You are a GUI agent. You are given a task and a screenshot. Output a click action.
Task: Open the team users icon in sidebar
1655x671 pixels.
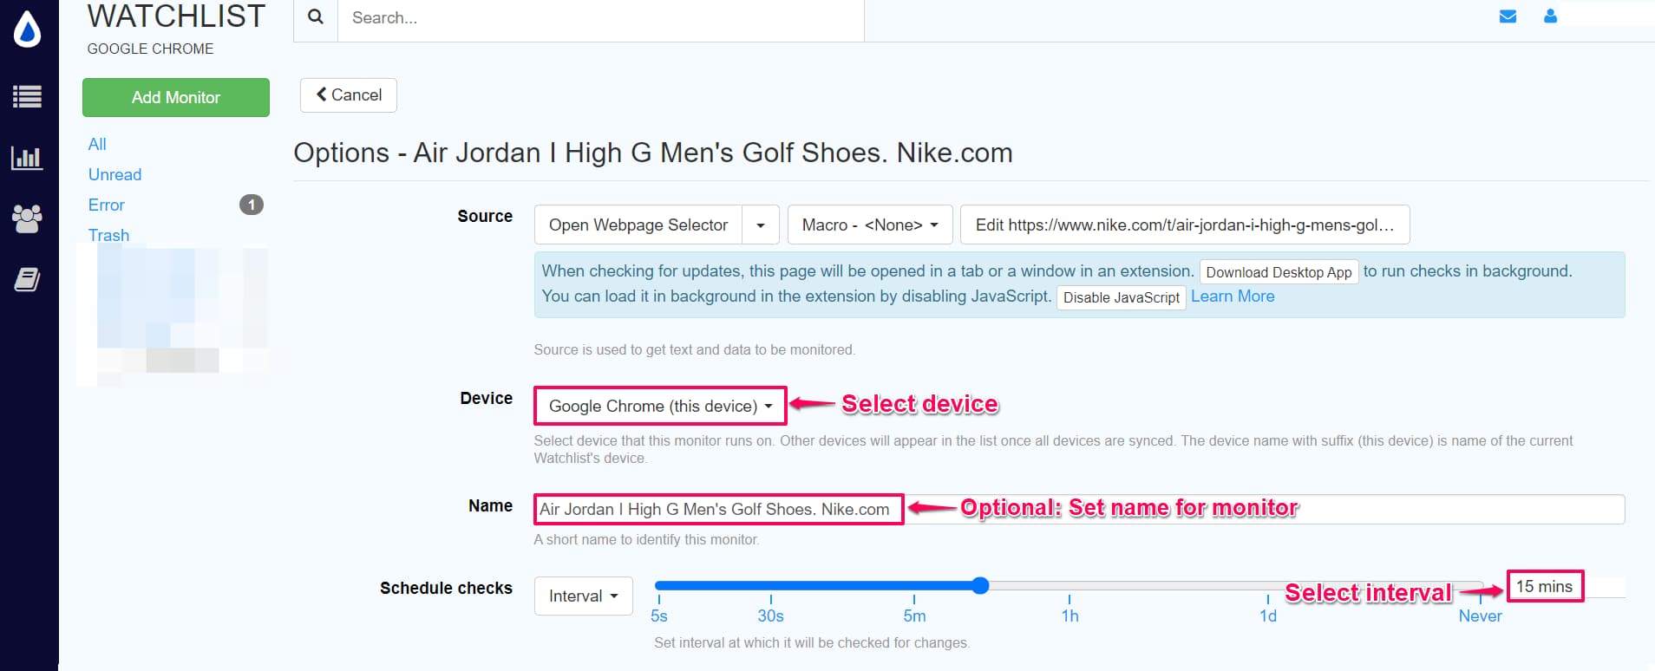tap(27, 218)
